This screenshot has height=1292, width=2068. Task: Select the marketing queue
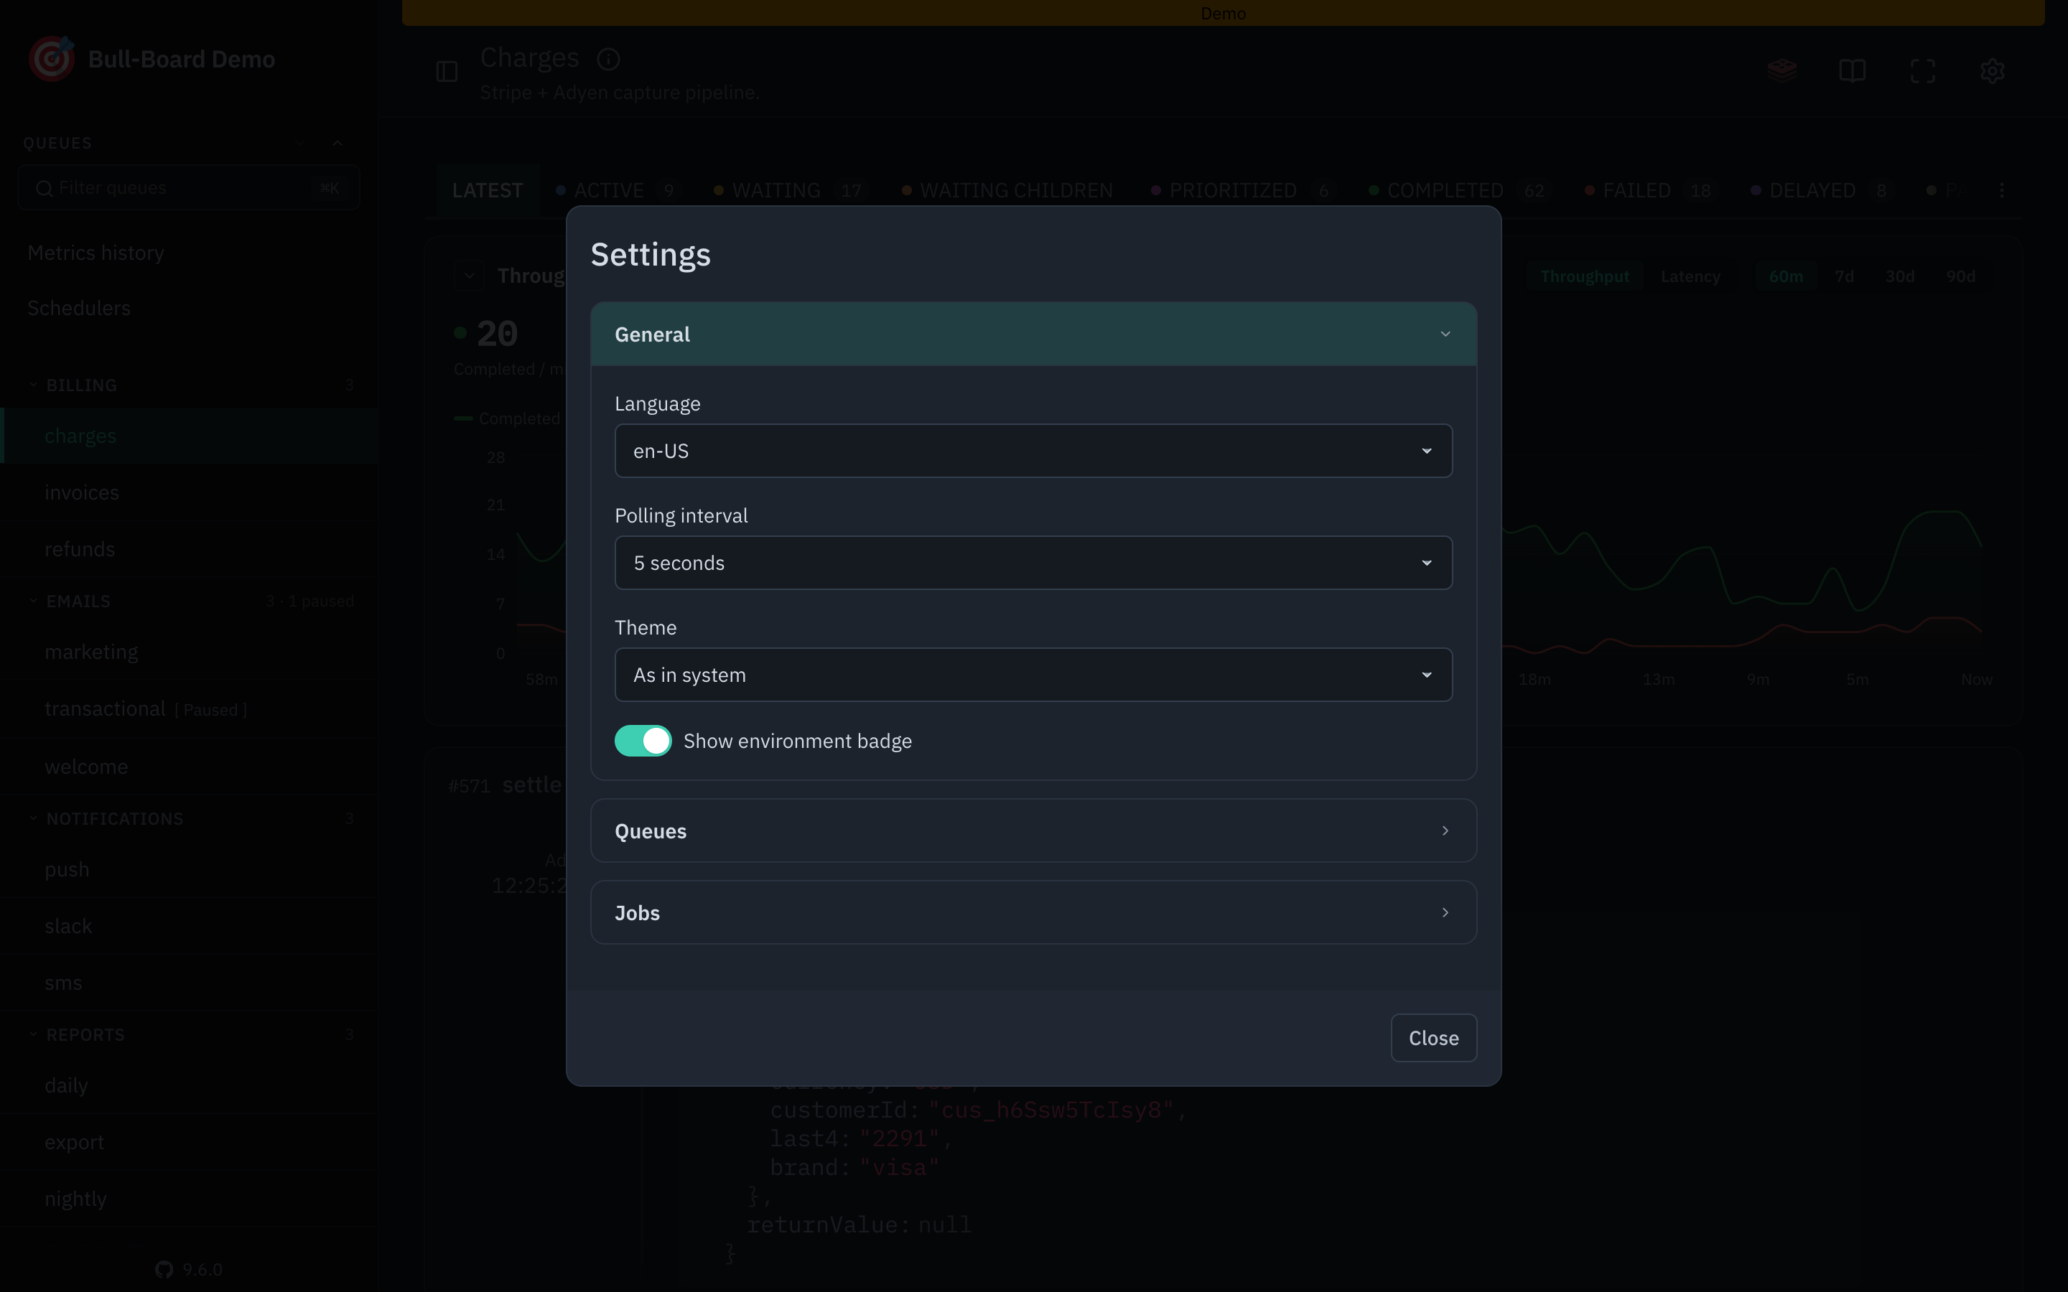point(188,652)
